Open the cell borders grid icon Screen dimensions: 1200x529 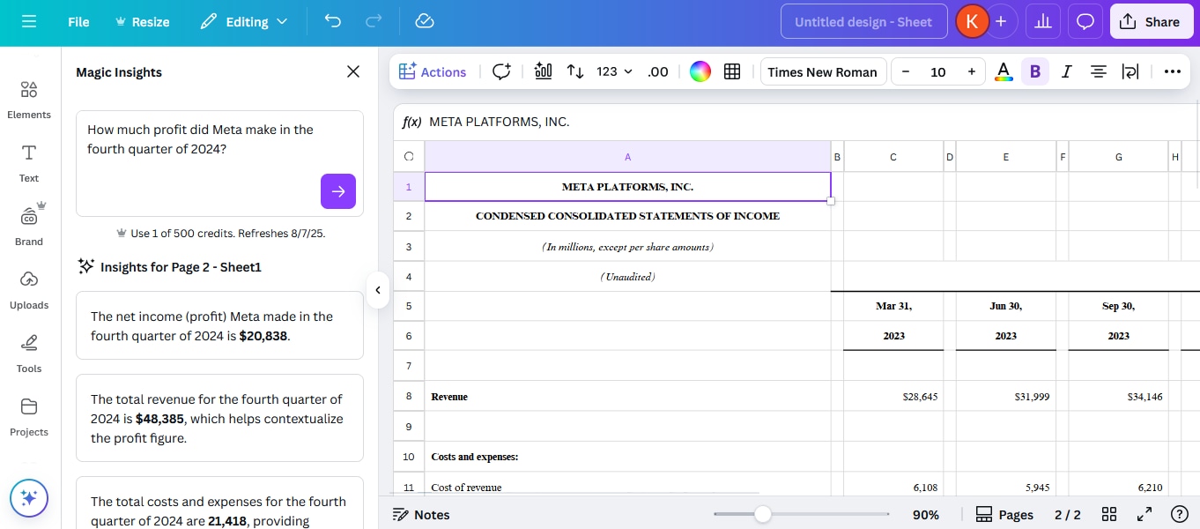[x=732, y=72]
